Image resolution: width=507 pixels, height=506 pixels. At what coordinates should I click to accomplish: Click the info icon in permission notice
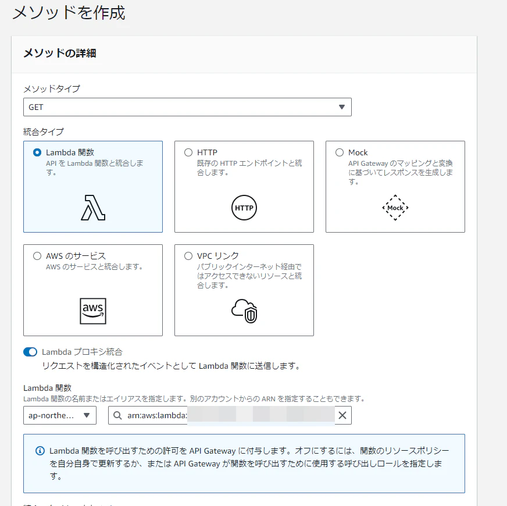40,451
